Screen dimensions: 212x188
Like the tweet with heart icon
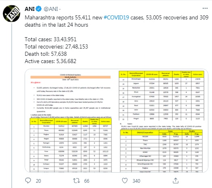coord(125,181)
